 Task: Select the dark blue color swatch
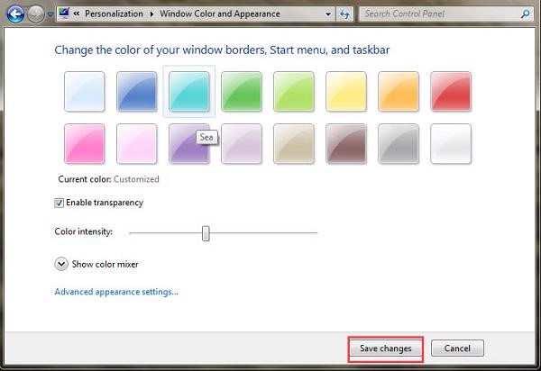point(137,91)
